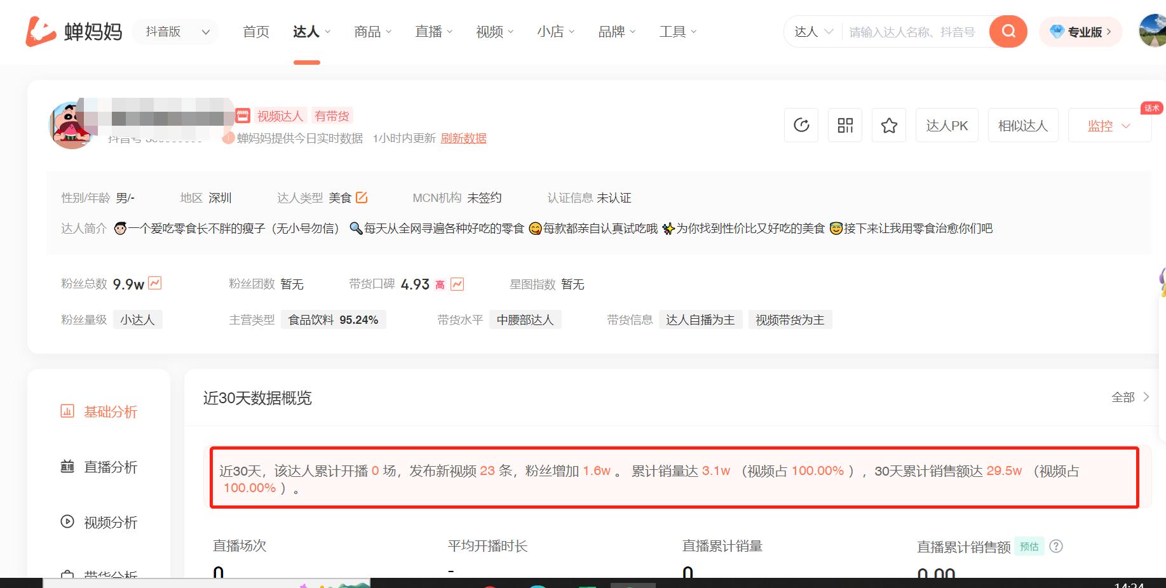Select 基础分析 in the sidebar
Viewport: 1166px width, 588px height.
110,411
